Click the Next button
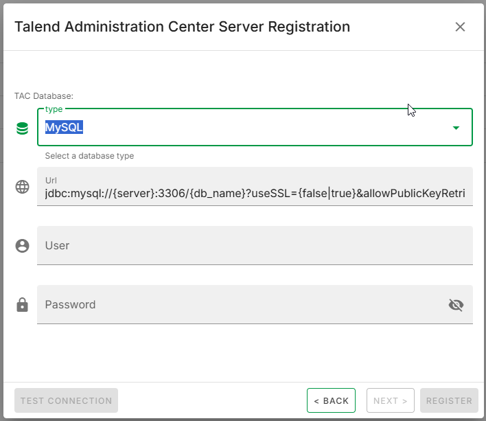 coord(391,400)
